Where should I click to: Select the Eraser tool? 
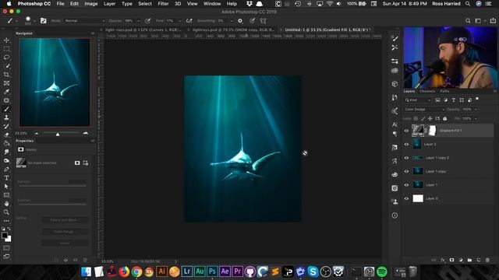click(6, 135)
